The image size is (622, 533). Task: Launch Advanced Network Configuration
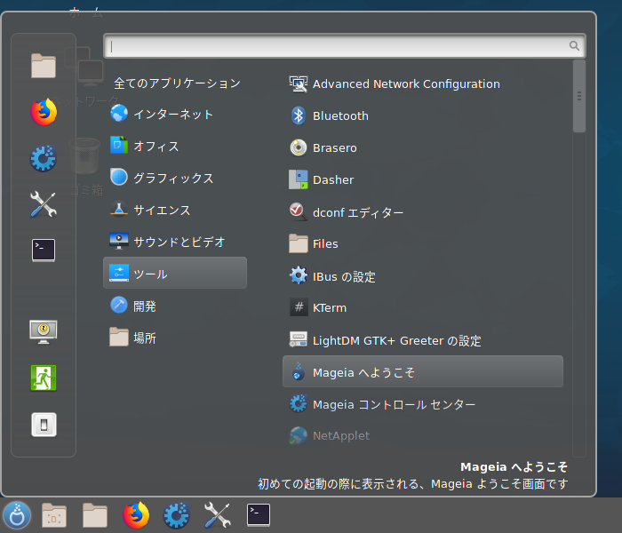pos(422,84)
